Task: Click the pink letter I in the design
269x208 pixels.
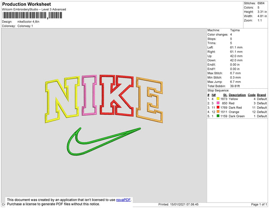Action: 89,95
